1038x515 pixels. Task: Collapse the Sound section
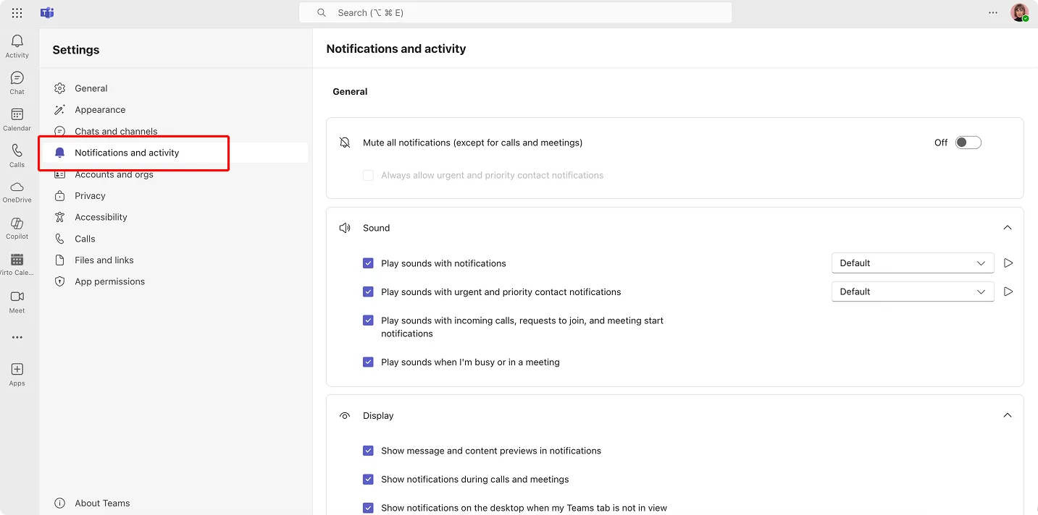coord(1007,227)
